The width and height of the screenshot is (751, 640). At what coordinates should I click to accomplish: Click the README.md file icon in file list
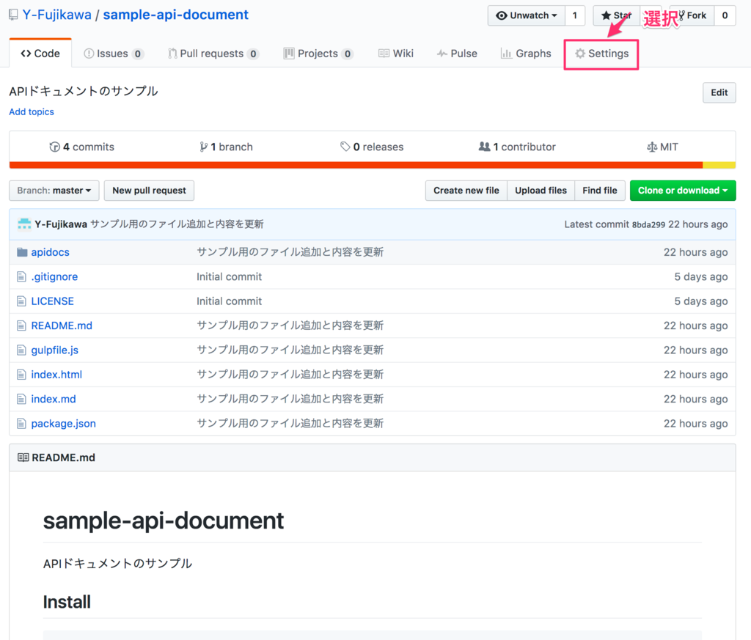point(21,325)
